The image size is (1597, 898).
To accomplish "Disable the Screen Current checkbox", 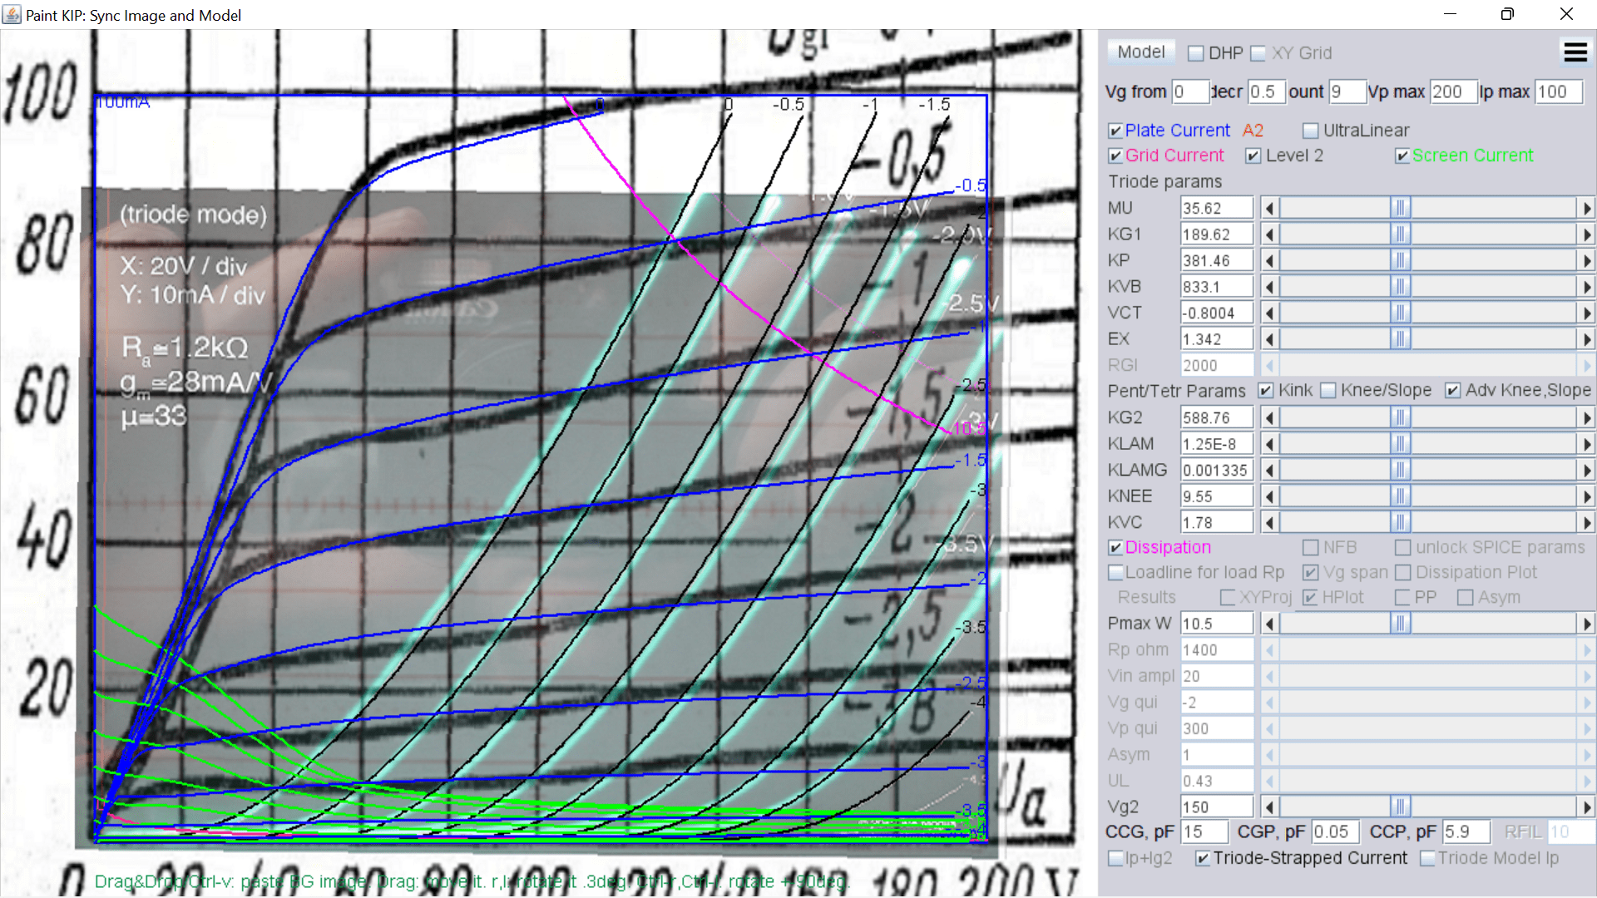I will (1402, 155).
